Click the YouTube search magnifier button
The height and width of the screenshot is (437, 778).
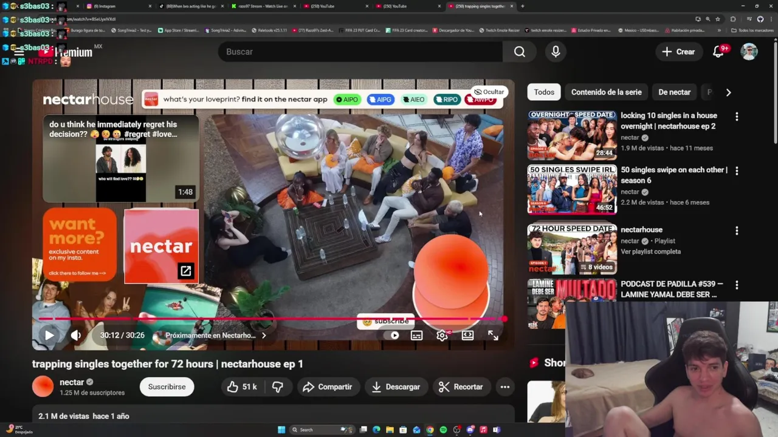pos(519,52)
